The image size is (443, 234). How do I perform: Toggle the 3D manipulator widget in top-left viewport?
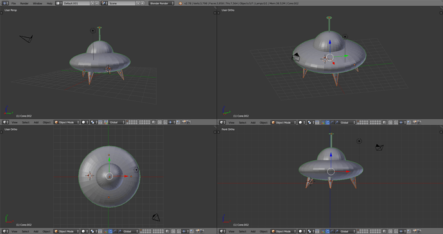click(x=100, y=122)
